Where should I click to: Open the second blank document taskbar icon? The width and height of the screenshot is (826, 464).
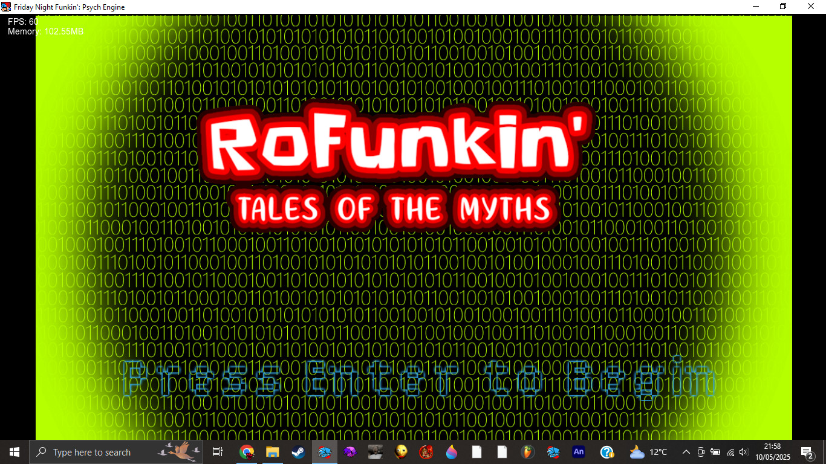tap(502, 452)
